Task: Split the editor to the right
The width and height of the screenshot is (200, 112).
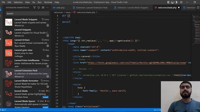Action: pos(198,7)
